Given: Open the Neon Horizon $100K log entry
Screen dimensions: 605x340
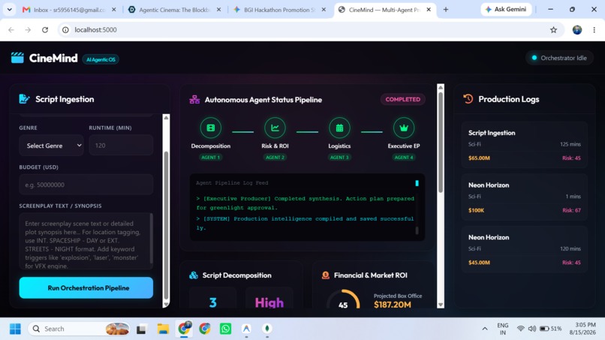Looking at the screenshot, I should (525, 197).
